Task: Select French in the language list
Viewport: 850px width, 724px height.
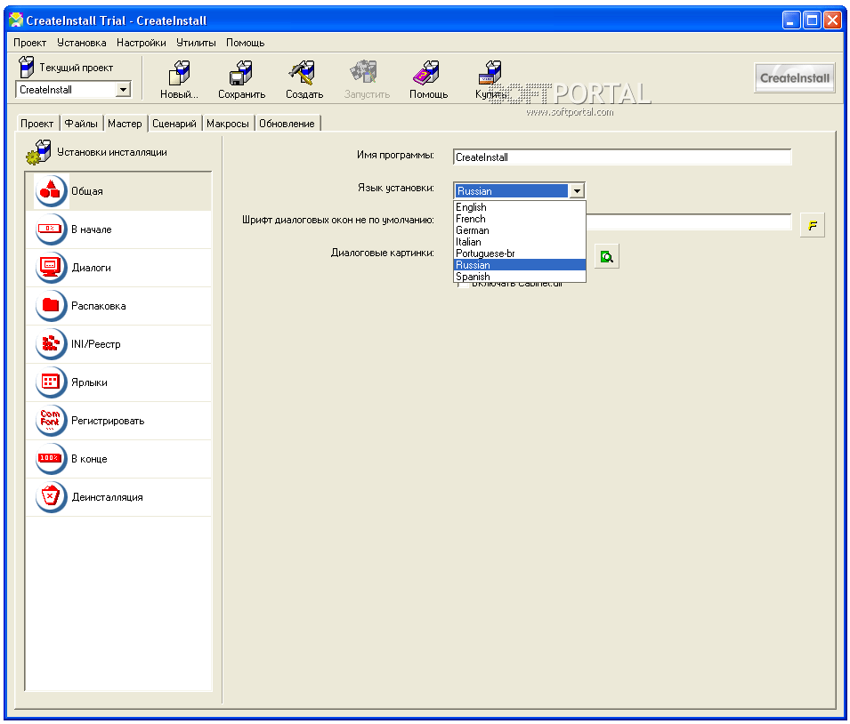Action: [519, 219]
